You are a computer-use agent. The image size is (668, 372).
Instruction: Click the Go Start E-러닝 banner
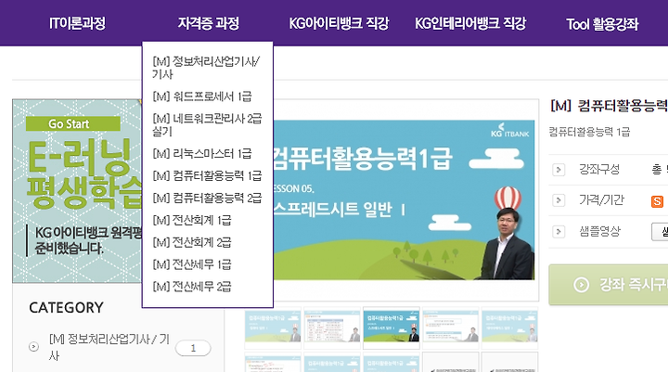pos(77,191)
